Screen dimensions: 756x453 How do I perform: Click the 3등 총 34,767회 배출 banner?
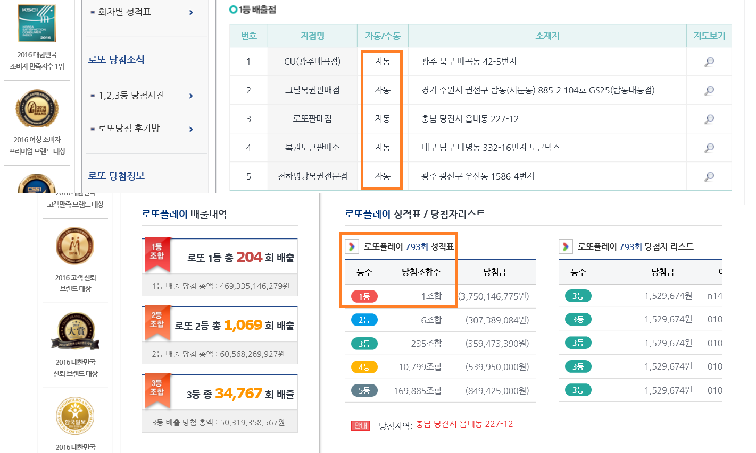click(x=220, y=394)
